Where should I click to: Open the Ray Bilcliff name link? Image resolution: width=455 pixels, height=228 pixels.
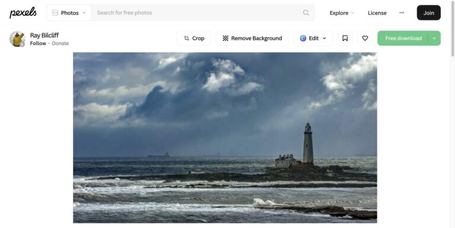coord(44,35)
